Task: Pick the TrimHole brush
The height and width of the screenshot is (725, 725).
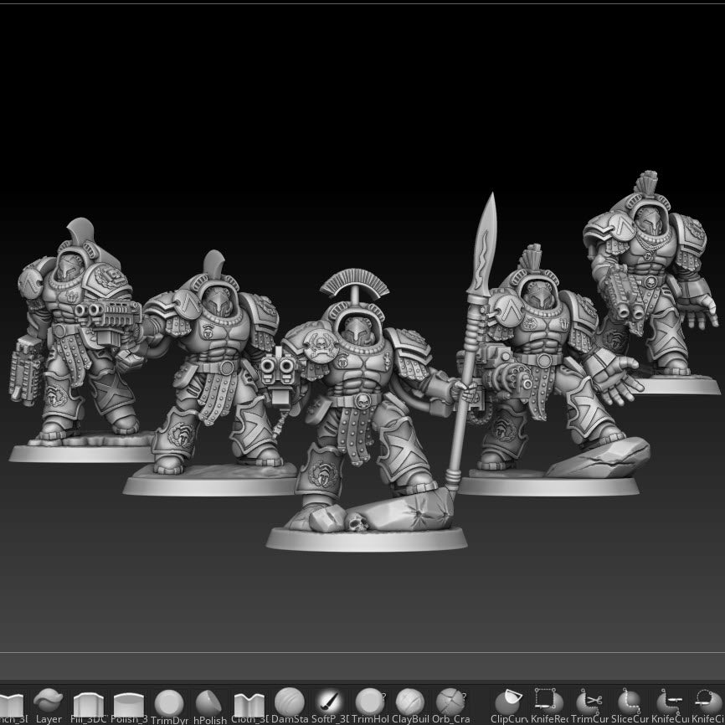Action: pyautogui.click(x=369, y=702)
